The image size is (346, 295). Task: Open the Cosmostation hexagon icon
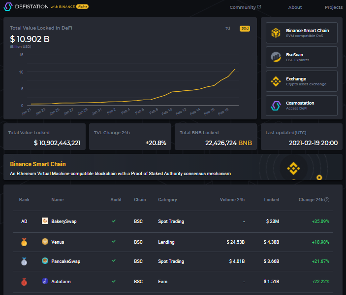pos(276,106)
